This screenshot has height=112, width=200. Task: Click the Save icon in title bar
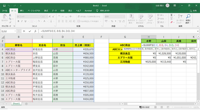[4, 5]
